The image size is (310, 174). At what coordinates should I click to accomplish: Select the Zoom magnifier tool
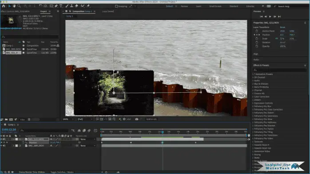(x=19, y=6)
